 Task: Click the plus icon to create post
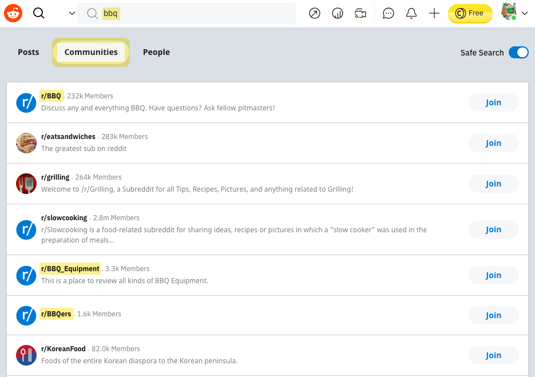point(434,13)
